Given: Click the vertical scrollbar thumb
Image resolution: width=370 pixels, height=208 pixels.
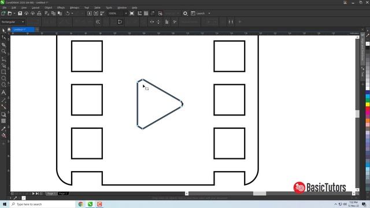Looking at the screenshot, I should click(x=357, y=114).
